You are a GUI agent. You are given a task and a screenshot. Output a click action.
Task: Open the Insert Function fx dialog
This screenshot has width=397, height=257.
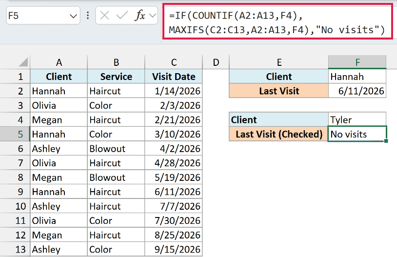[140, 16]
